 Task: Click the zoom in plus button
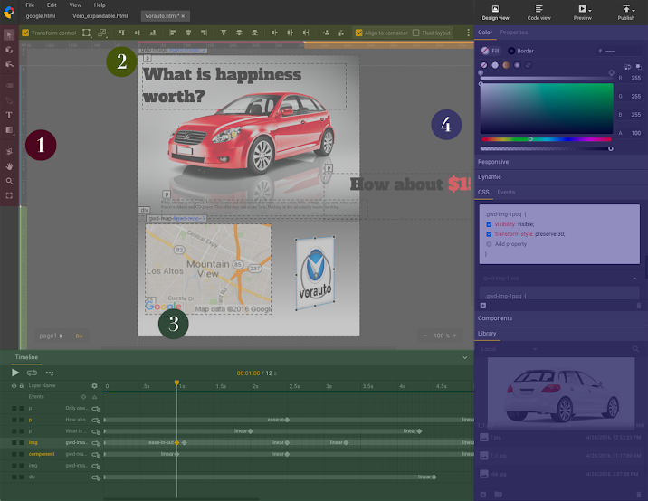tap(455, 336)
